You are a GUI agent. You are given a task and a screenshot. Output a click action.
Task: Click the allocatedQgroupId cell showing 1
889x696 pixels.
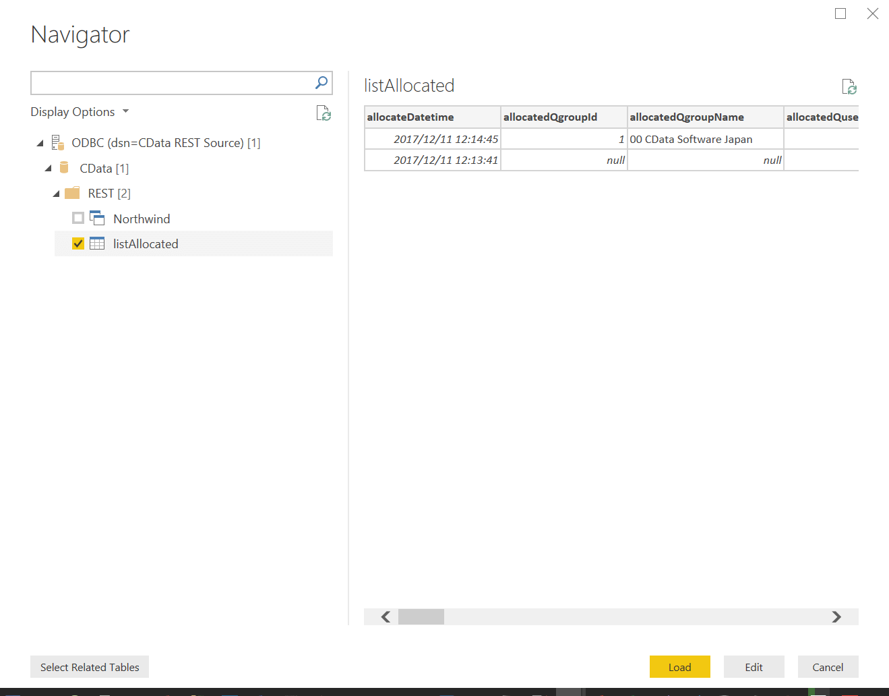point(564,139)
